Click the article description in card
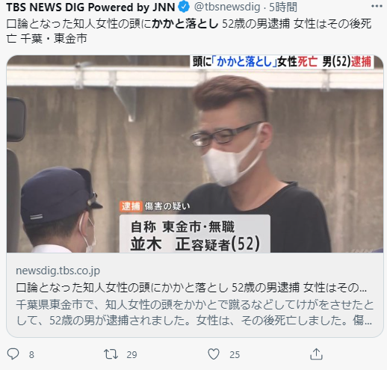 click(x=195, y=312)
